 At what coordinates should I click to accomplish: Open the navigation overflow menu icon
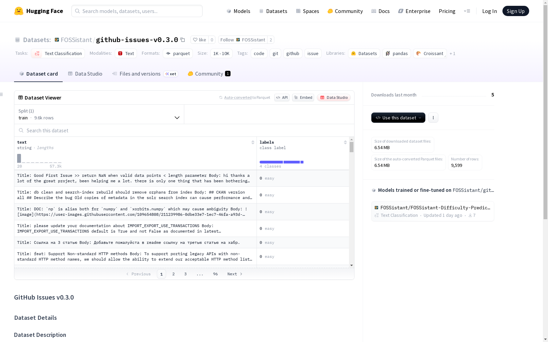coord(467,11)
